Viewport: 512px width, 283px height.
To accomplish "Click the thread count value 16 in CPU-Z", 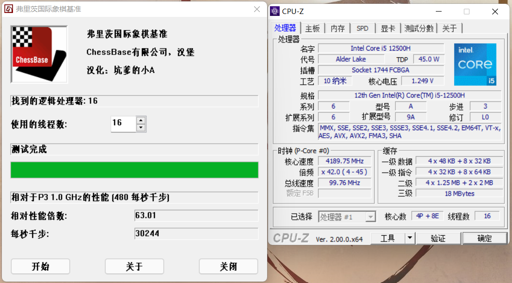I will [487, 216].
